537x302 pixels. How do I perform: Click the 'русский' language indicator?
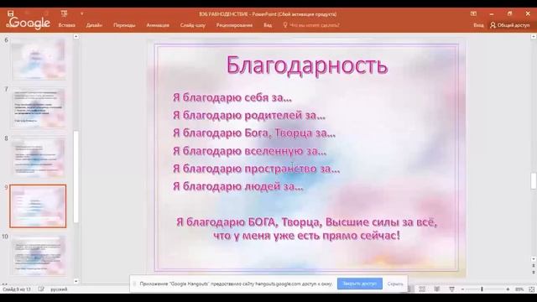pyautogui.click(x=59, y=289)
